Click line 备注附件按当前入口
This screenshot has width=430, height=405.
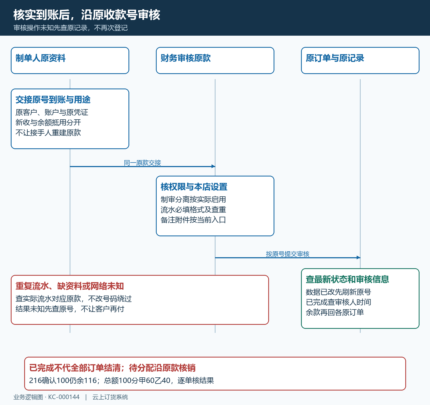pyautogui.click(x=193, y=220)
